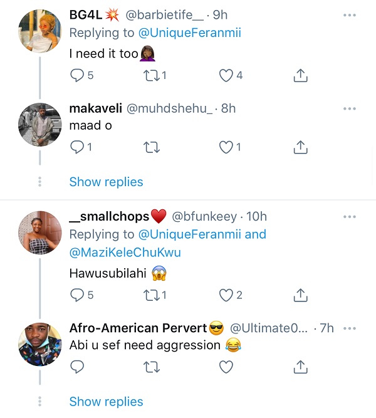Viewport: 376px width, 418px height.
Task: Reply to _smallchops "Hawusubilahi" tweet
Action: [x=77, y=295]
